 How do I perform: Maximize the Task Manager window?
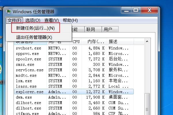click(136, 10)
